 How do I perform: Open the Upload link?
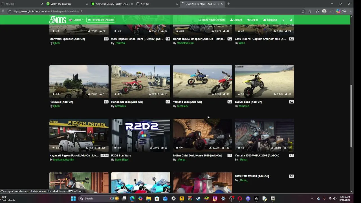point(236,20)
